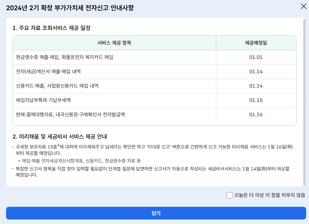Click the paragraph starting '복잡한 신고서 항목을'
Screen dimensions: 309x224
[153, 172]
